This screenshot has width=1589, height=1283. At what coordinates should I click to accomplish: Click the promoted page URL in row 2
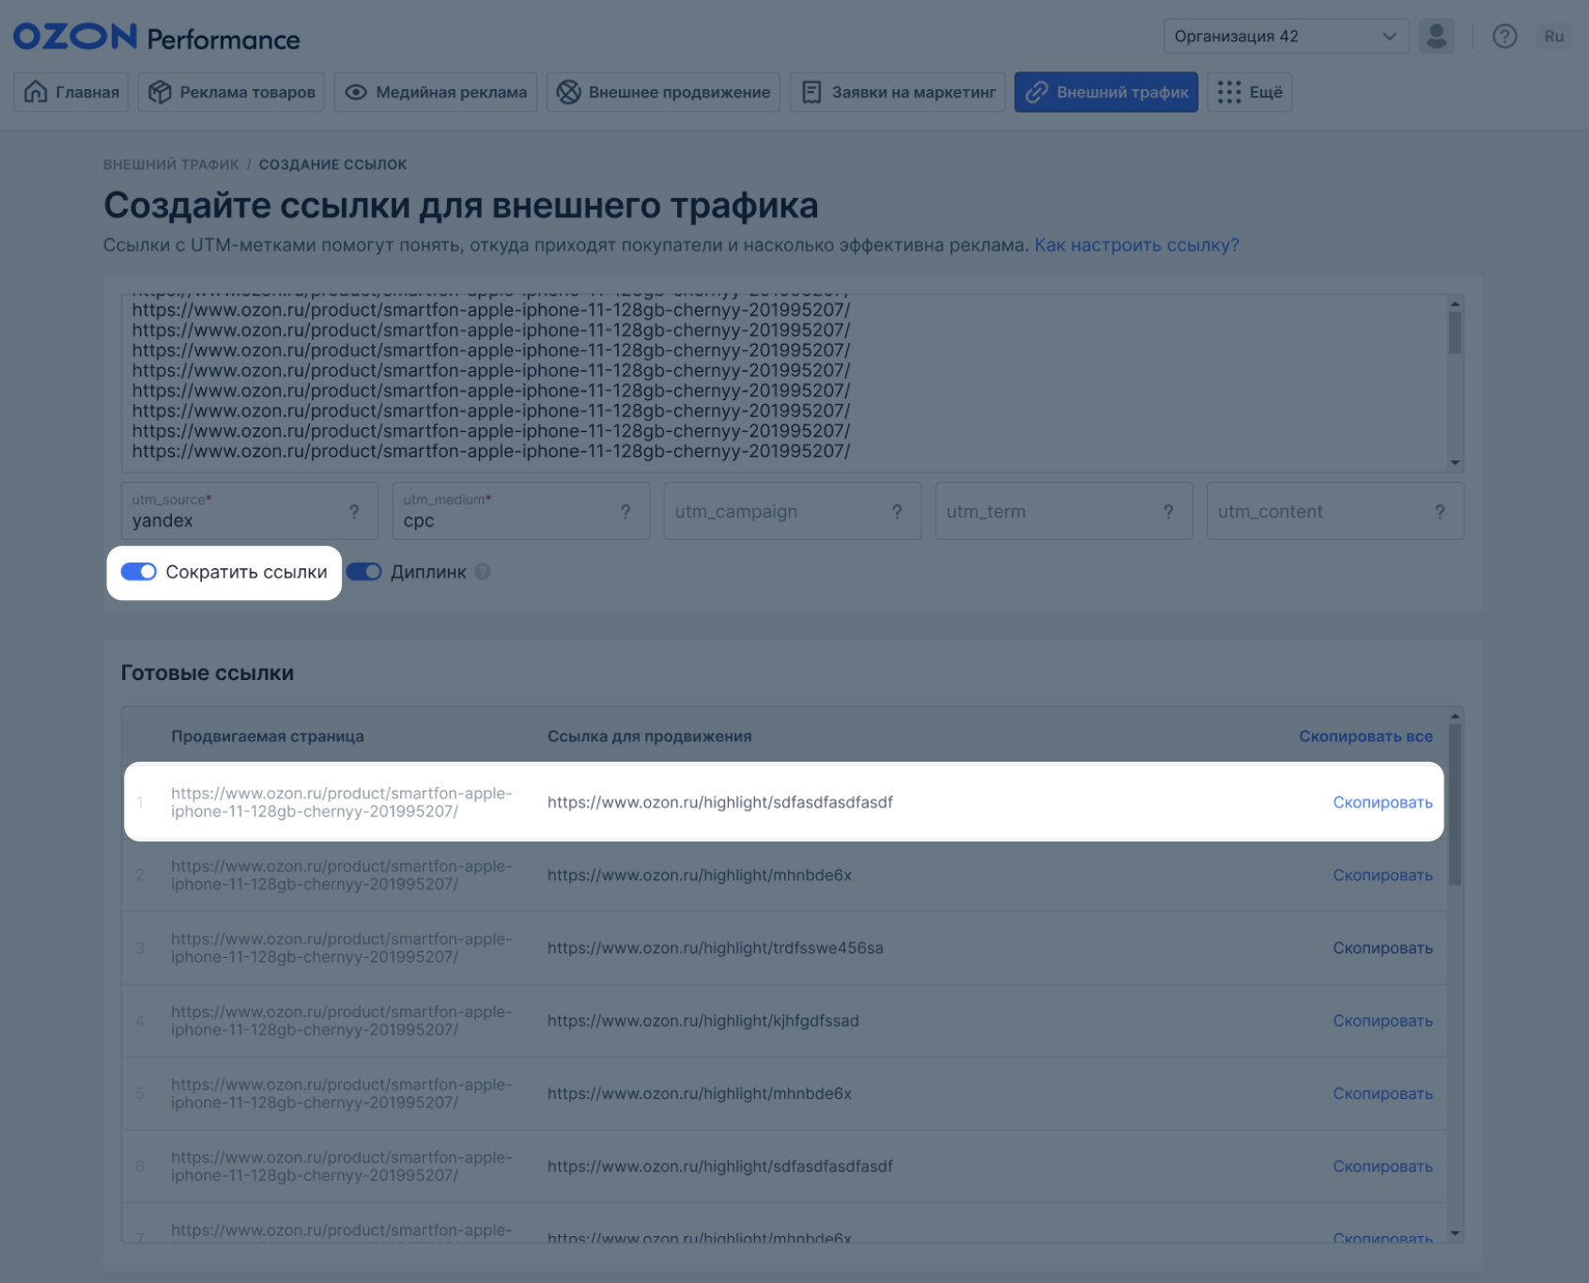342,875
